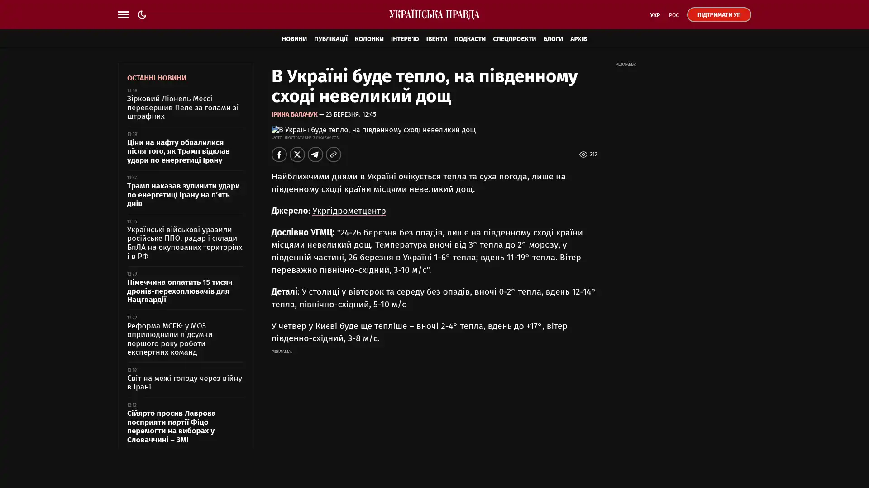Follow the Укргідрометцентр source link
Image resolution: width=869 pixels, height=488 pixels.
349,211
